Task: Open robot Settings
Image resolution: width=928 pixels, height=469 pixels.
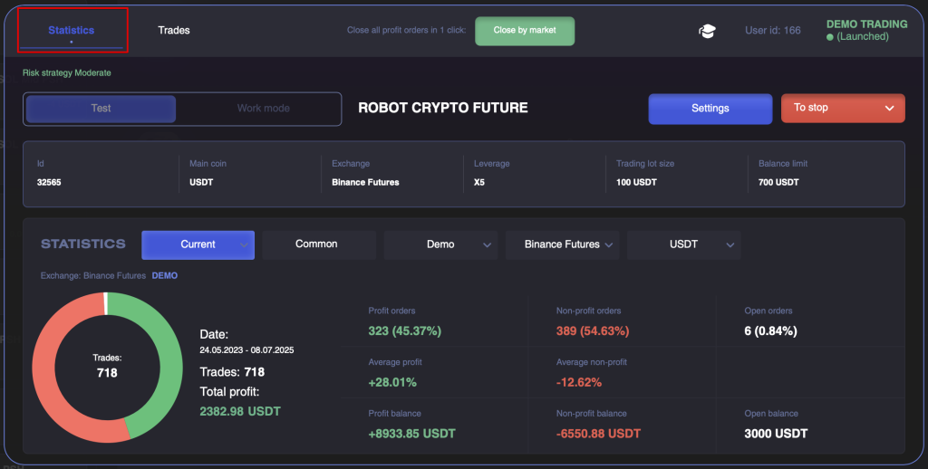Action: tap(710, 109)
